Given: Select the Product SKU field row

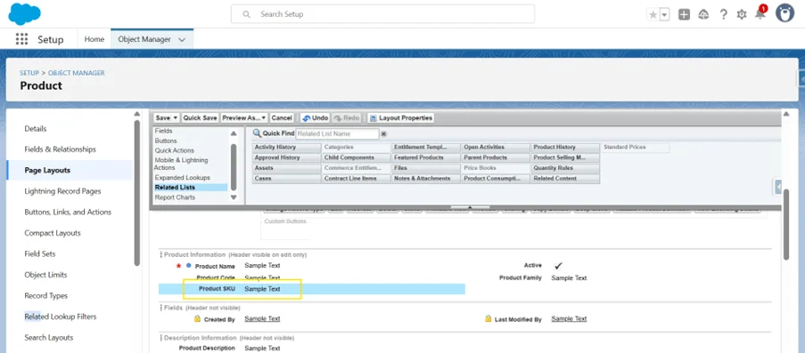Looking at the screenshot, I should tap(312, 289).
